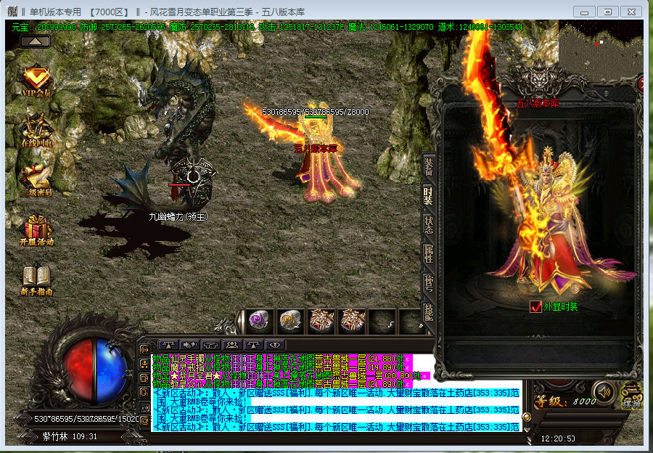Click the 防御 stat value at the top
Image resolution: width=653 pixels, height=453 pixels.
pyautogui.click(x=123, y=27)
